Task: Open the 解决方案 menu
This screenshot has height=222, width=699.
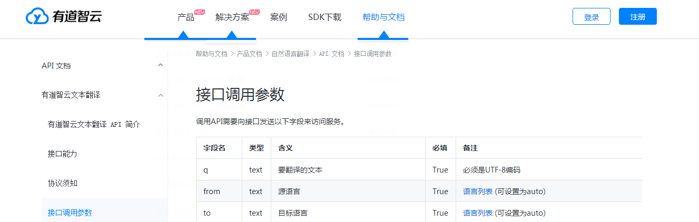Action: coord(232,17)
